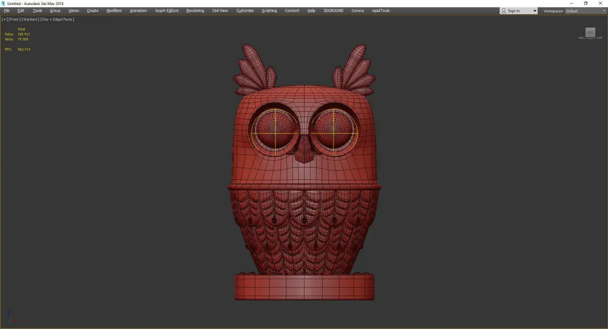Open the rapidTools menu
The height and width of the screenshot is (329, 608).
tap(381, 11)
